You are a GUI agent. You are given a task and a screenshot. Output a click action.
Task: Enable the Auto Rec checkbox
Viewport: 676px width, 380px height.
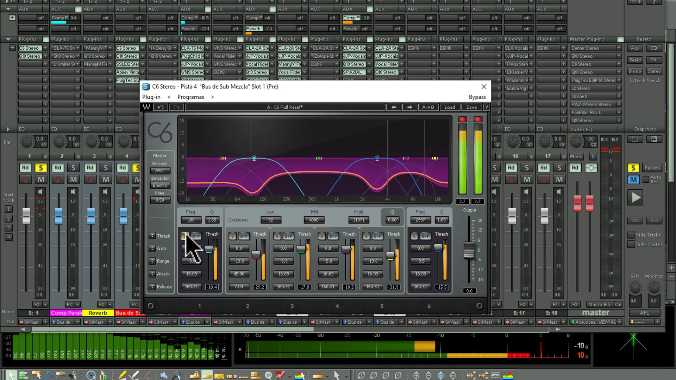(646, 179)
